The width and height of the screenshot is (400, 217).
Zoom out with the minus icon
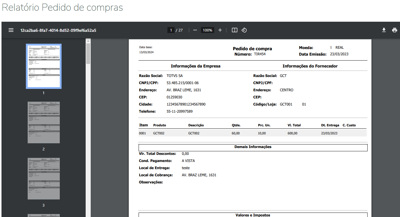(195, 30)
